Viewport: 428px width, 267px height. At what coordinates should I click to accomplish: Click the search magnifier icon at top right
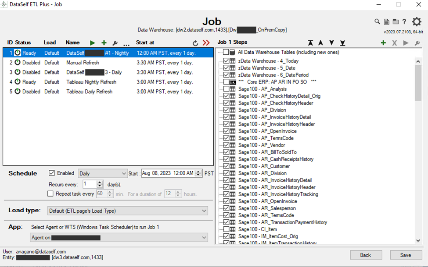(x=377, y=21)
